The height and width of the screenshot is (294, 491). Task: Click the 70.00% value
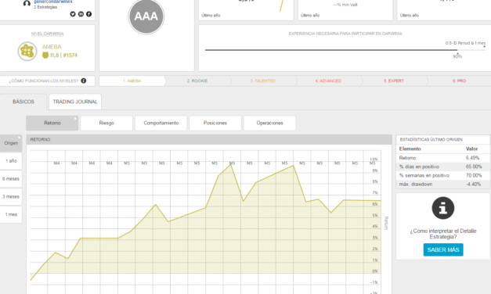(474, 175)
